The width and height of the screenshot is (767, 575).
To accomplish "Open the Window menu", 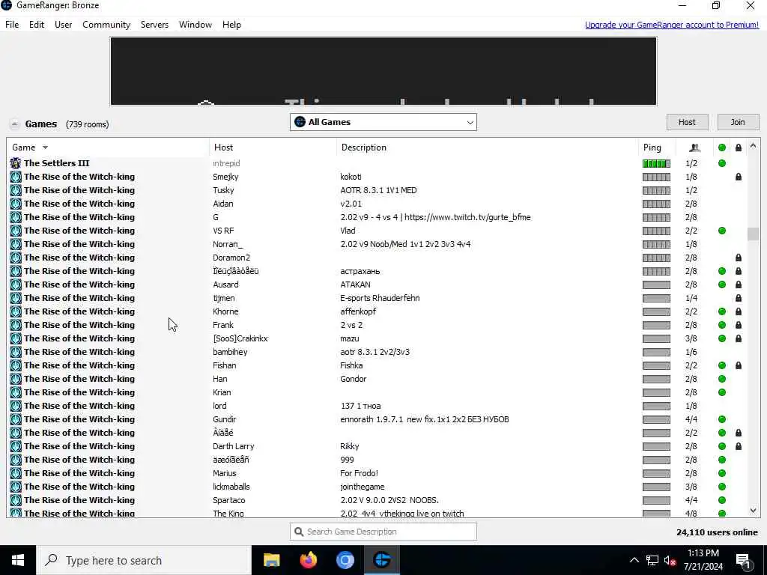I will (x=195, y=25).
